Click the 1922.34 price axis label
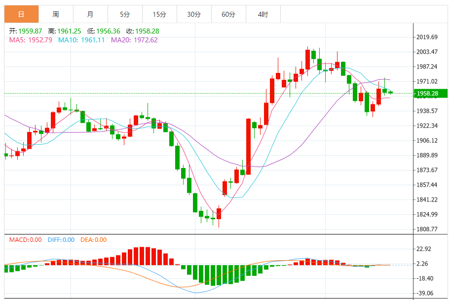This screenshot has width=451, height=300. [x=427, y=126]
